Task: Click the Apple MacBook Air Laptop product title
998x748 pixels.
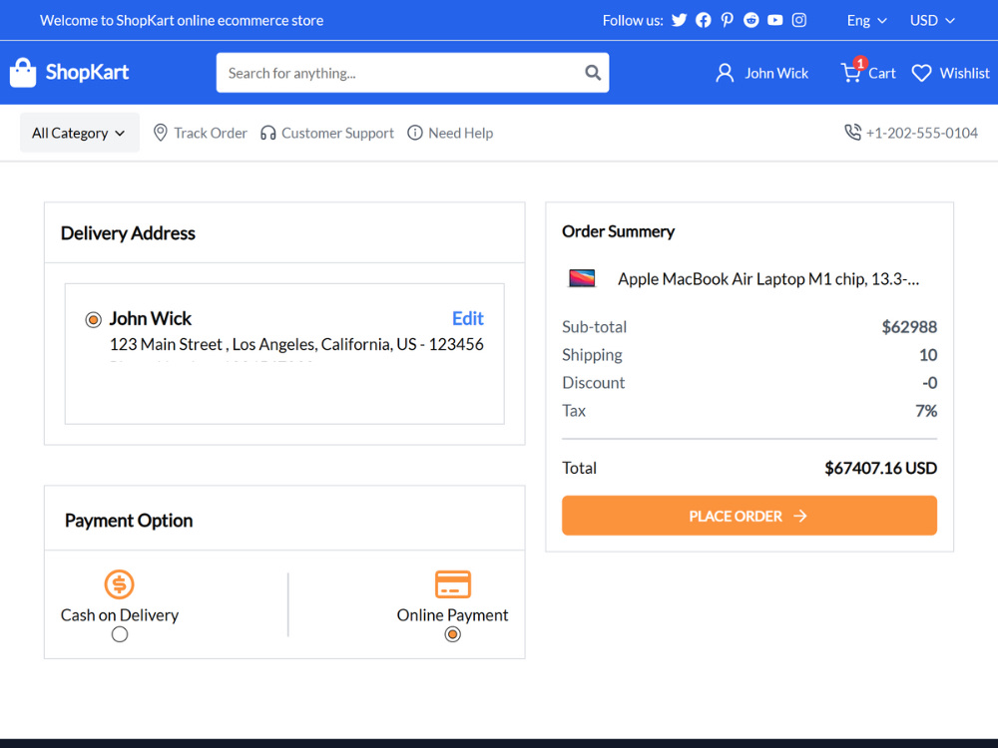Action: tap(768, 278)
